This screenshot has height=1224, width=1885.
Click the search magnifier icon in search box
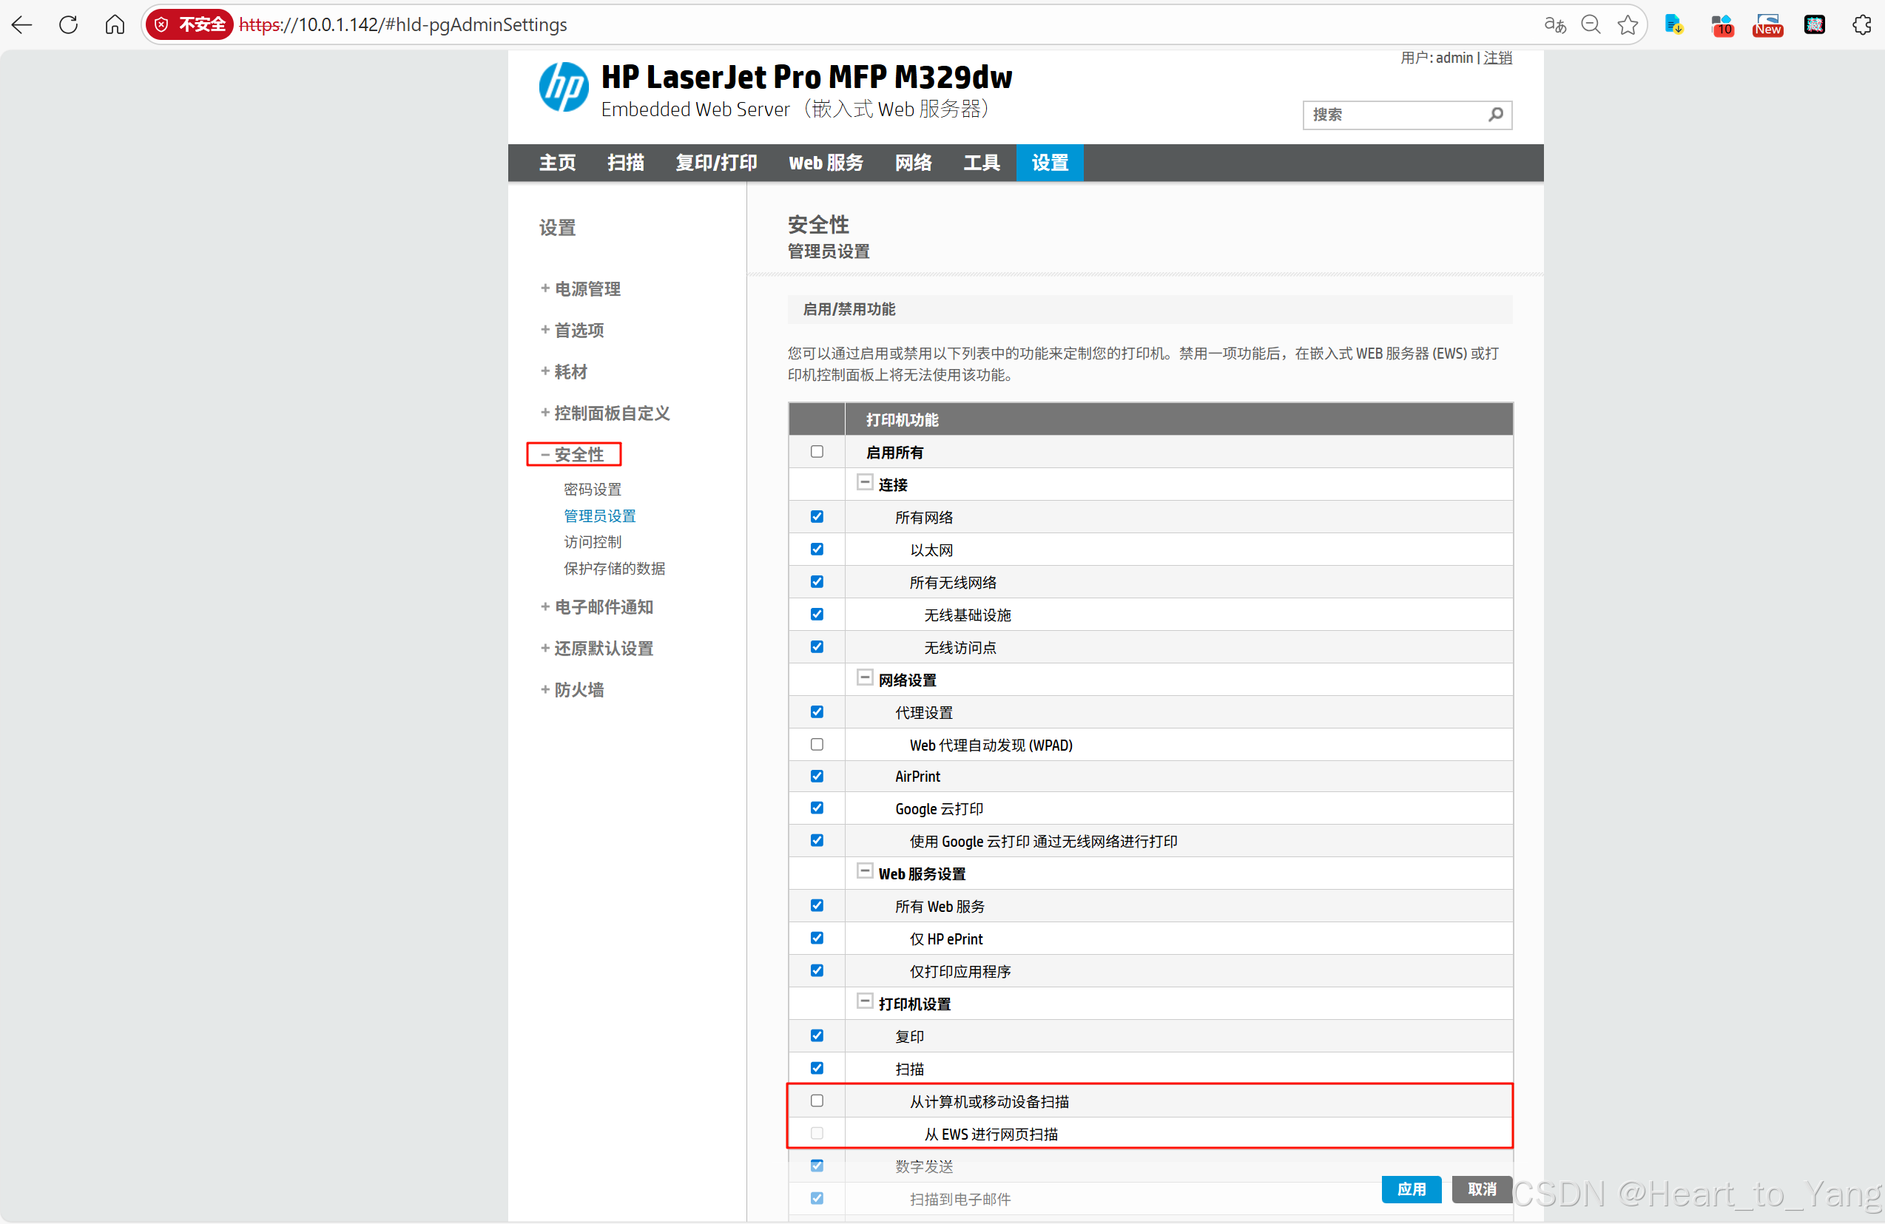pyautogui.click(x=1495, y=114)
